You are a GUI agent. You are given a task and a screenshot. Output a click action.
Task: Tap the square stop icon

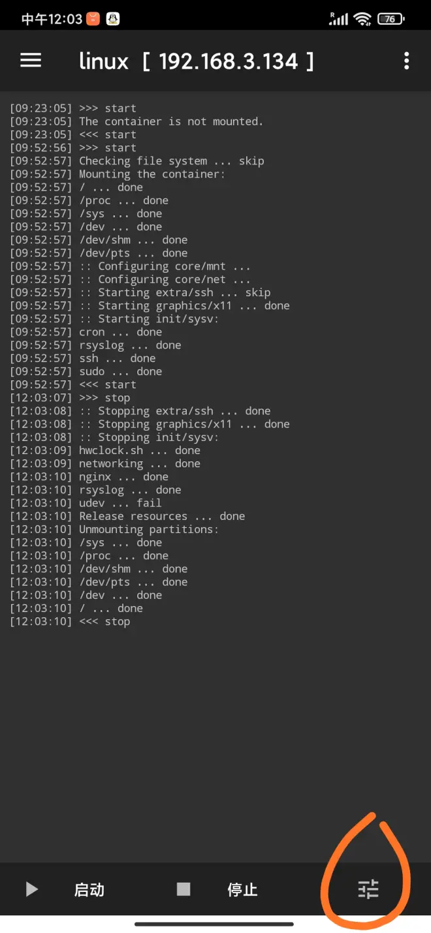point(184,889)
